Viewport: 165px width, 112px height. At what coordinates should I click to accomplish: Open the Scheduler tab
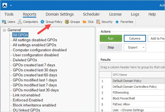coord(91,14)
